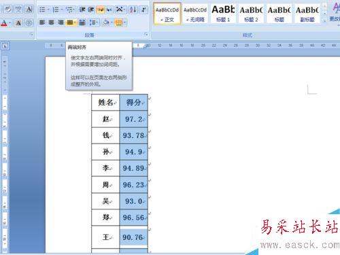Toggle left-to-right text direction
This screenshot has width=340, height=255.
[x=101, y=10]
